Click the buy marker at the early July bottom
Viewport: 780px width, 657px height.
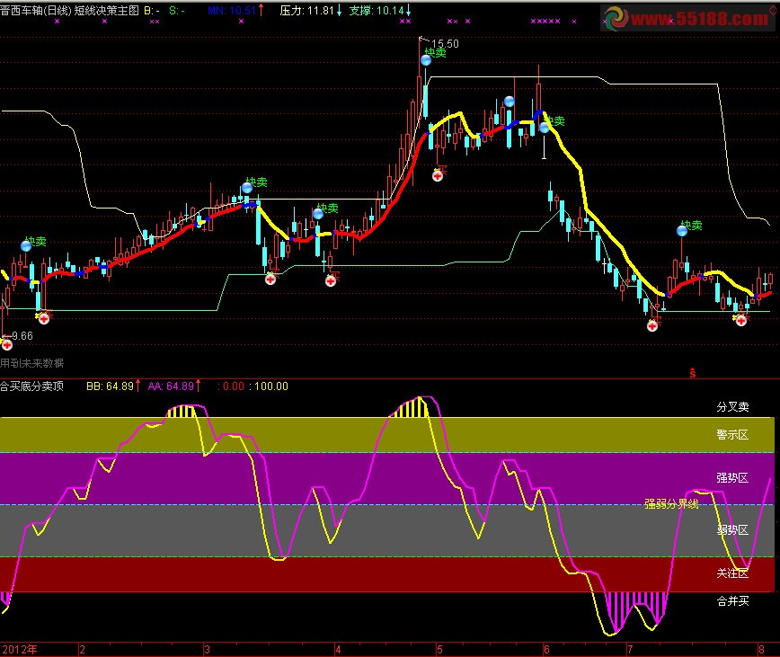coord(652,325)
